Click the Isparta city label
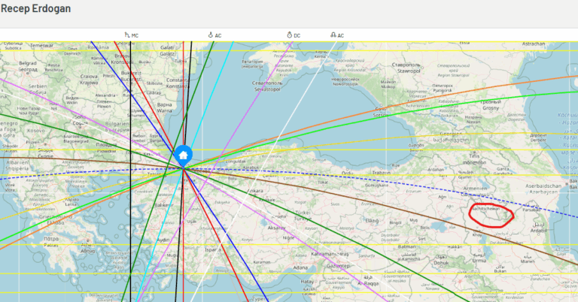The image size is (578, 302). 213,250
